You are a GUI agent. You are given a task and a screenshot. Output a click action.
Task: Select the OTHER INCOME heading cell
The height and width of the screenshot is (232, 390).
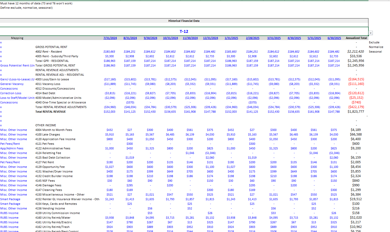click(46, 125)
